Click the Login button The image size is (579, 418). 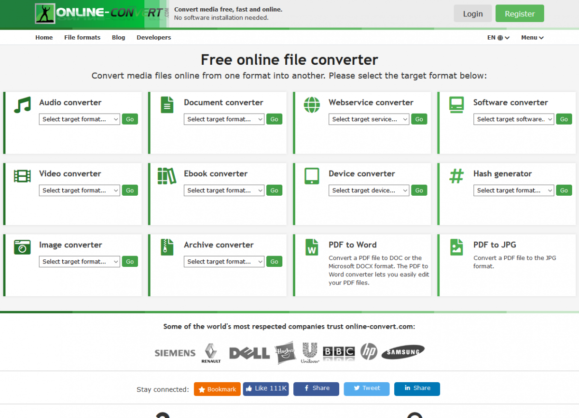tap(472, 14)
